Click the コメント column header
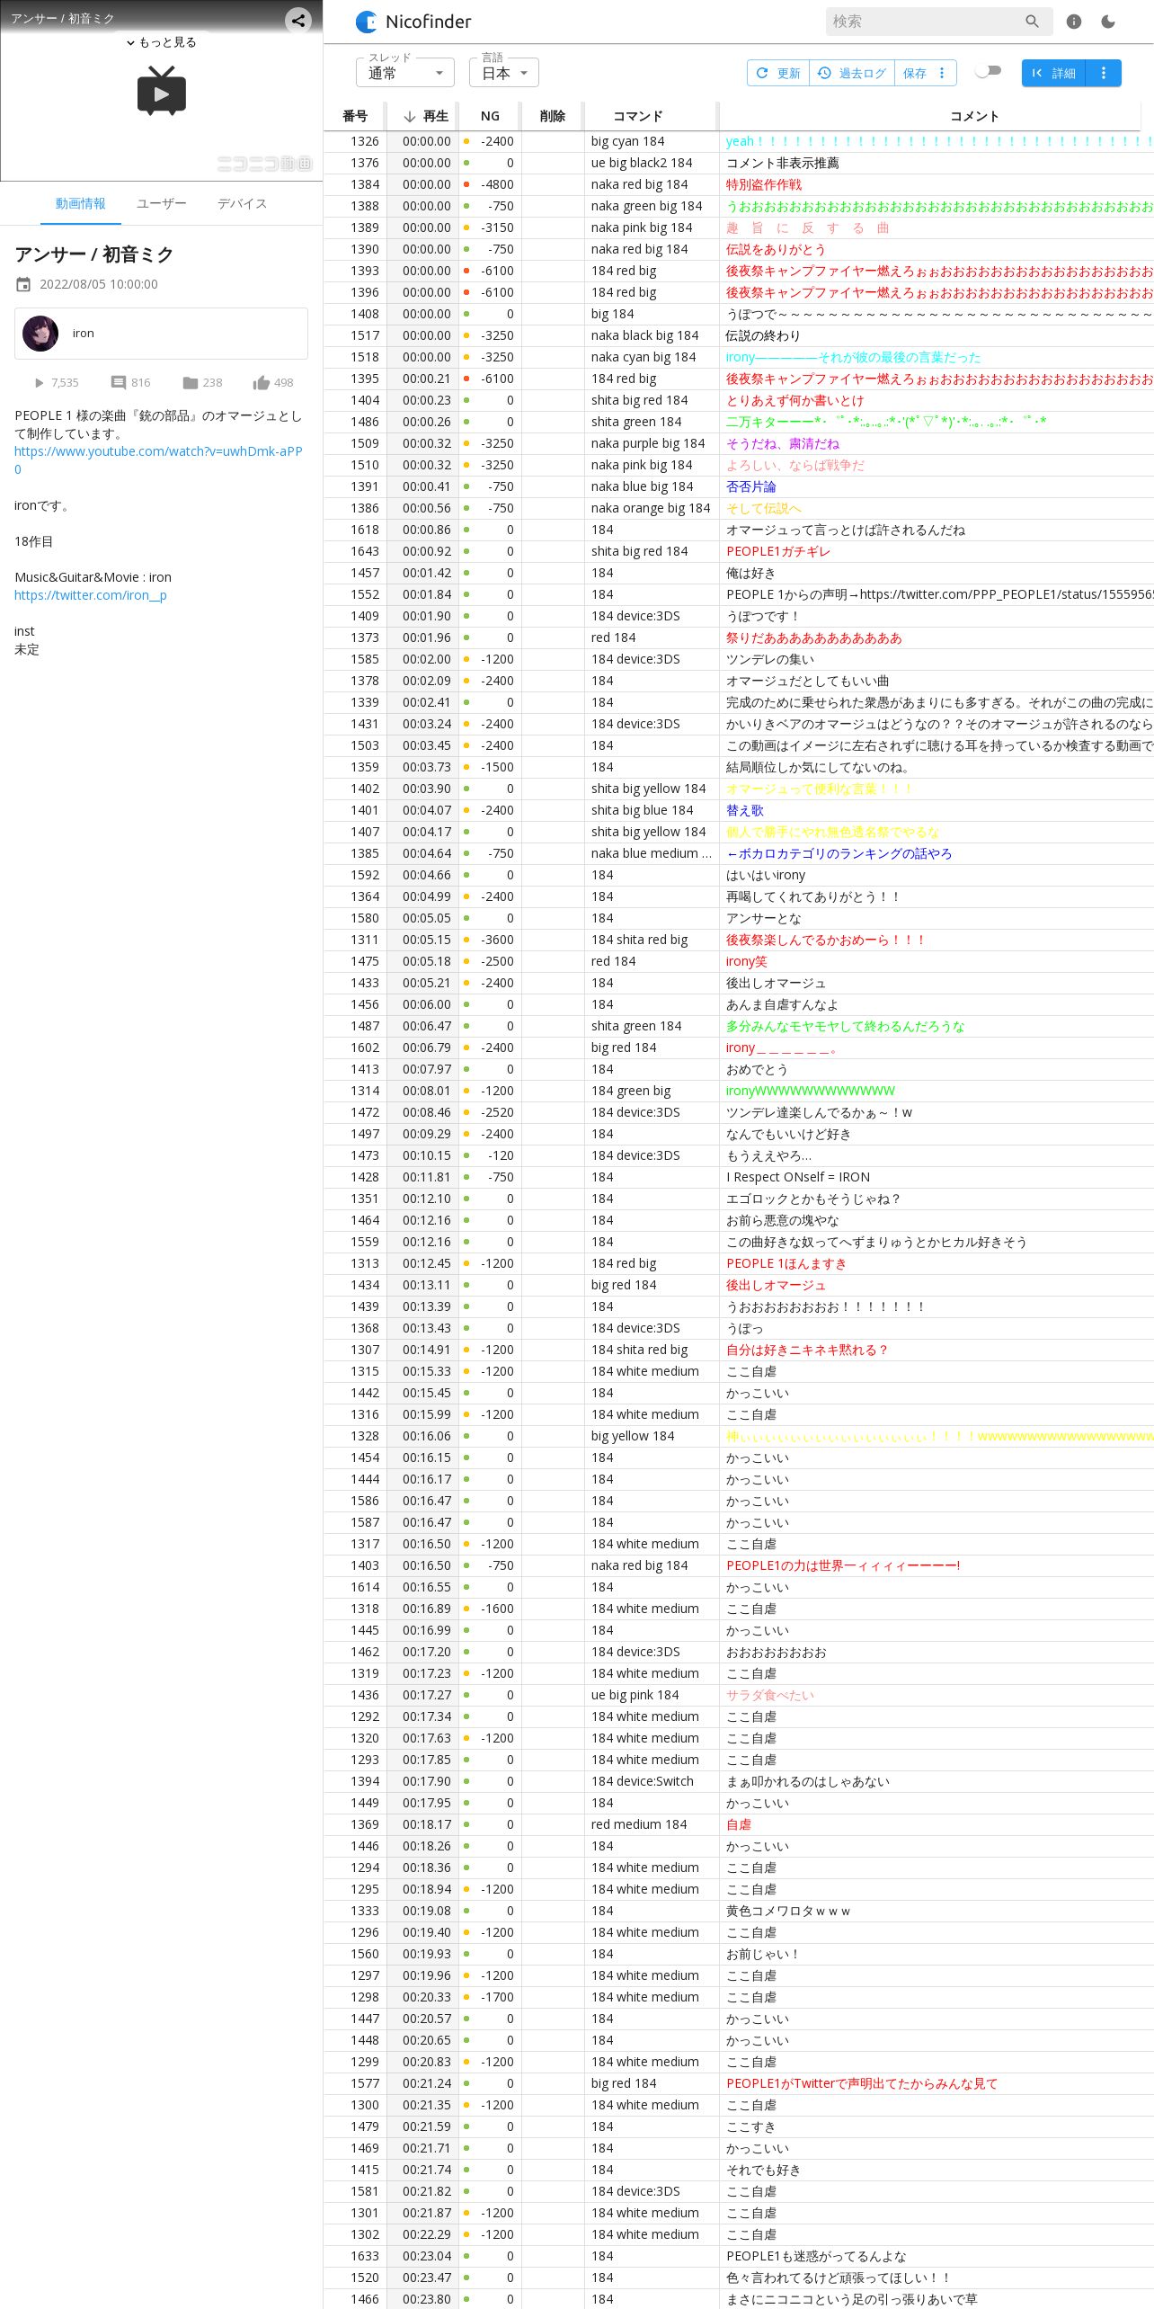Image resolution: width=1154 pixels, height=2309 pixels. [974, 116]
